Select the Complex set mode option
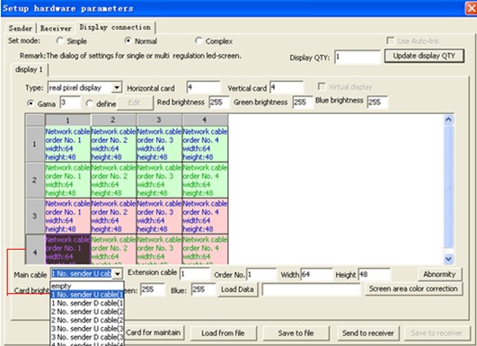Image resolution: width=477 pixels, height=346 pixels. tap(199, 40)
